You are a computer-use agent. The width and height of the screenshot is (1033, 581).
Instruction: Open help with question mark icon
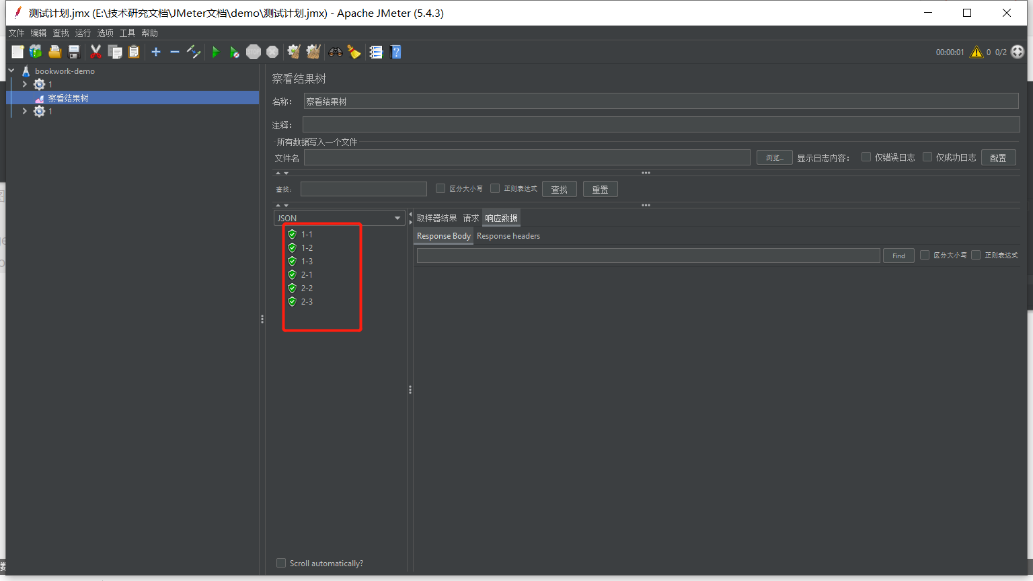tap(395, 52)
